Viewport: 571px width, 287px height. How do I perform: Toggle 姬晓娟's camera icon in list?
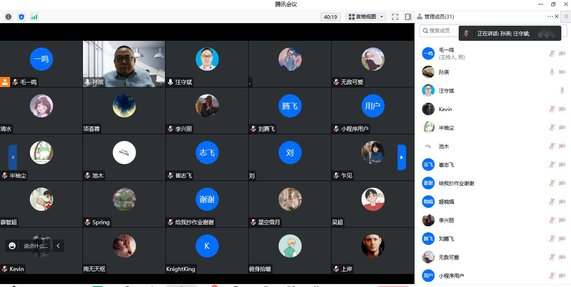pos(562,202)
